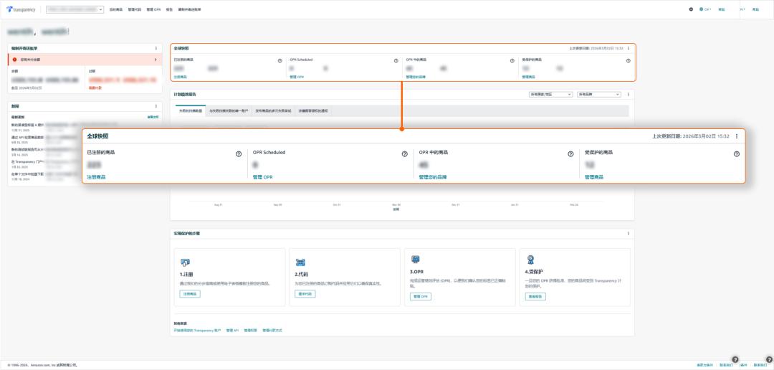
Task: Click help icon beside OPR Scheduled in enlarged snapshot
Action: click(404, 153)
